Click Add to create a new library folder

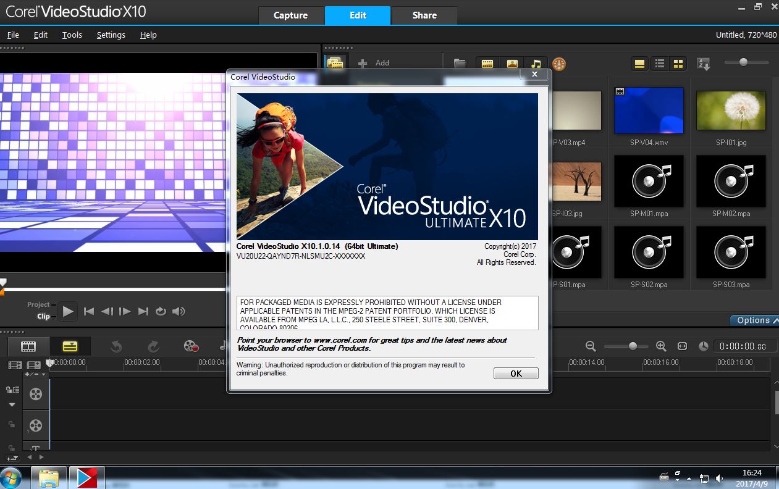click(x=374, y=63)
